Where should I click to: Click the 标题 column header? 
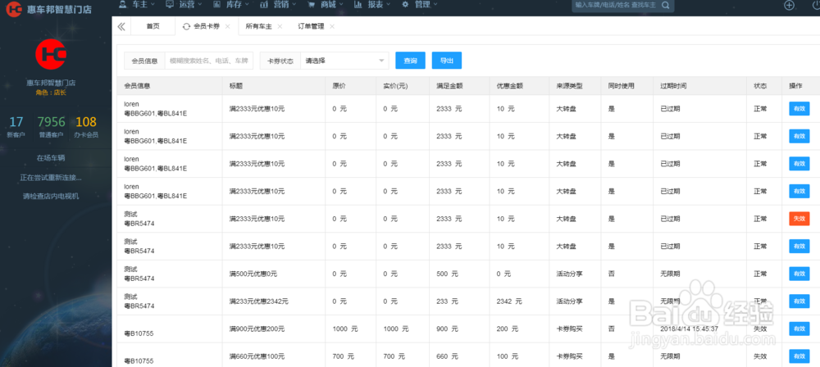click(x=235, y=86)
